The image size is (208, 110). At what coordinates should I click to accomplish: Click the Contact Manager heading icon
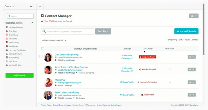tap(42, 16)
